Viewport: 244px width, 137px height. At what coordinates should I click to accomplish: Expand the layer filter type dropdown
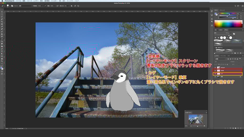coord(220,59)
